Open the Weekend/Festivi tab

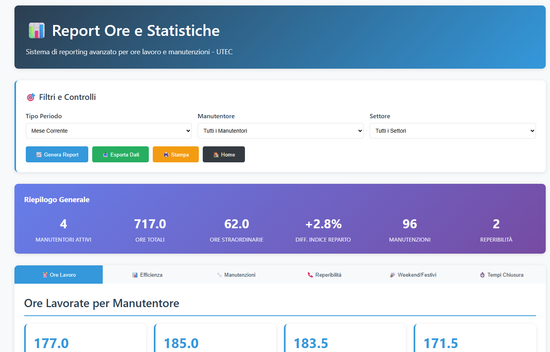[x=413, y=275]
